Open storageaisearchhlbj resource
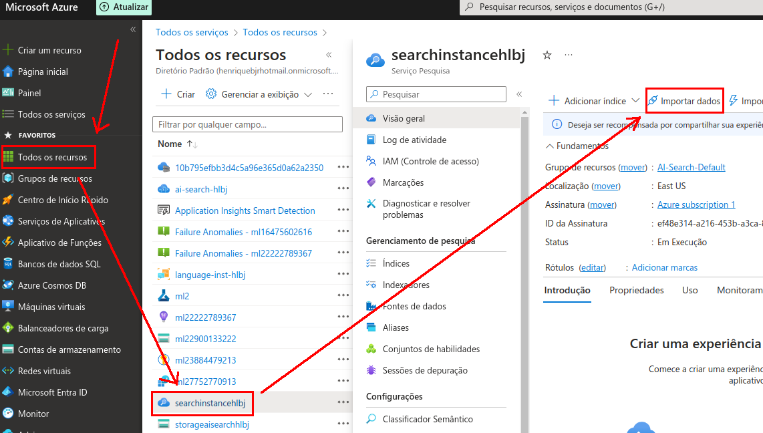 (x=212, y=424)
